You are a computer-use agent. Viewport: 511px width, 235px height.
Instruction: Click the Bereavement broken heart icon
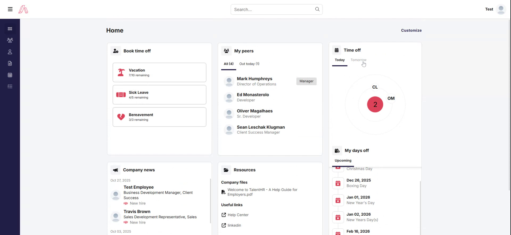tap(121, 117)
